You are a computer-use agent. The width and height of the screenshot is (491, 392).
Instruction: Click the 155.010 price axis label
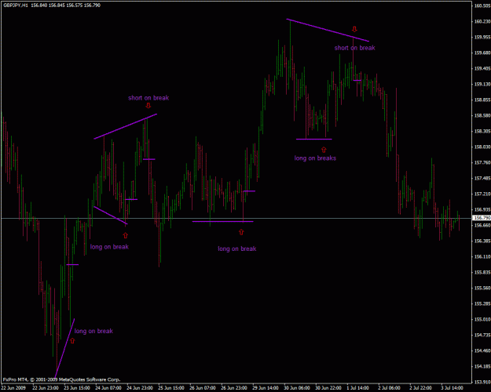coord(482,319)
